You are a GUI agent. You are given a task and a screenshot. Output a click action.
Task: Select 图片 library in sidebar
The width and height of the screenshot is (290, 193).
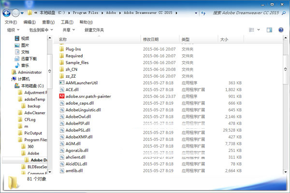22,45
